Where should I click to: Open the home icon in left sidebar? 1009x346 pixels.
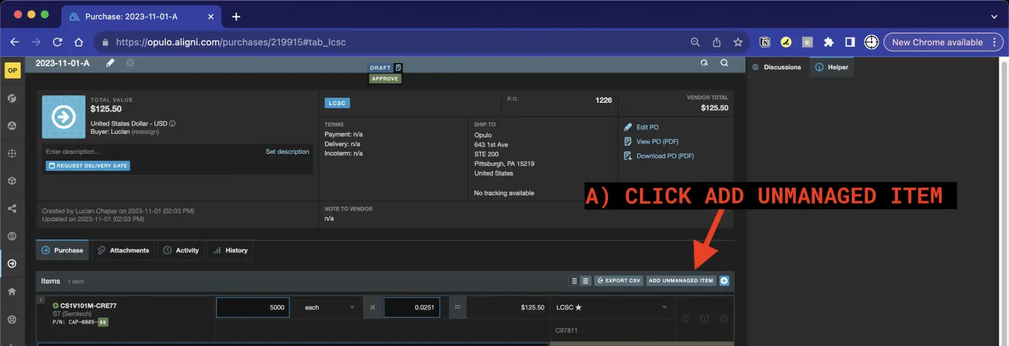pos(12,292)
